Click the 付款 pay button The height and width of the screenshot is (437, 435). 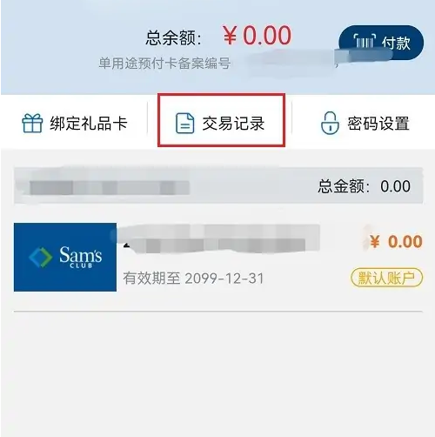pos(381,43)
